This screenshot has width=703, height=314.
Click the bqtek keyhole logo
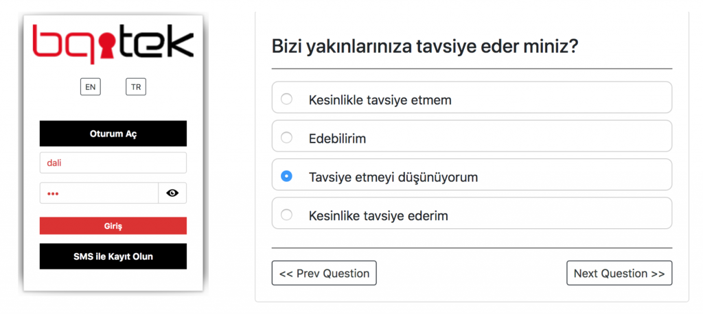point(113,44)
